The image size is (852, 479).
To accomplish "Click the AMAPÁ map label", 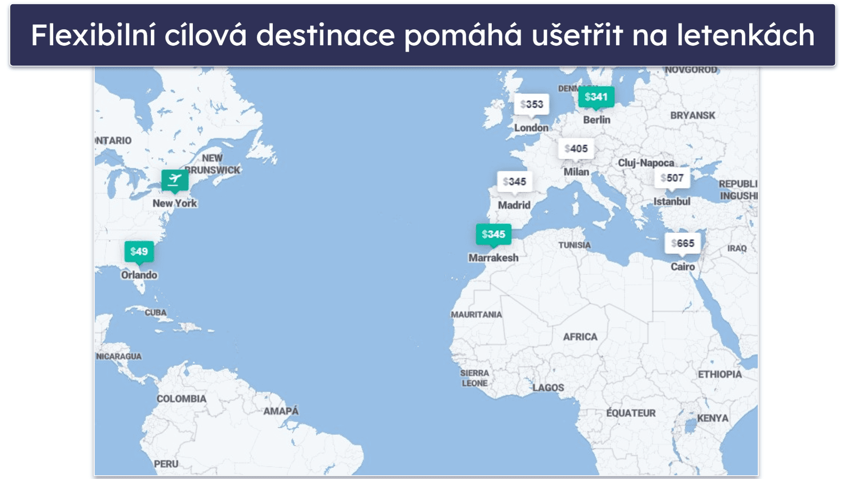I will pos(281,411).
